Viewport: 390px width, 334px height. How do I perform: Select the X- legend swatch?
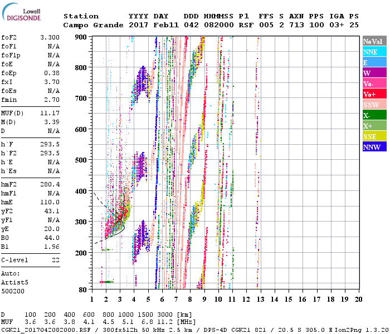tap(374, 115)
